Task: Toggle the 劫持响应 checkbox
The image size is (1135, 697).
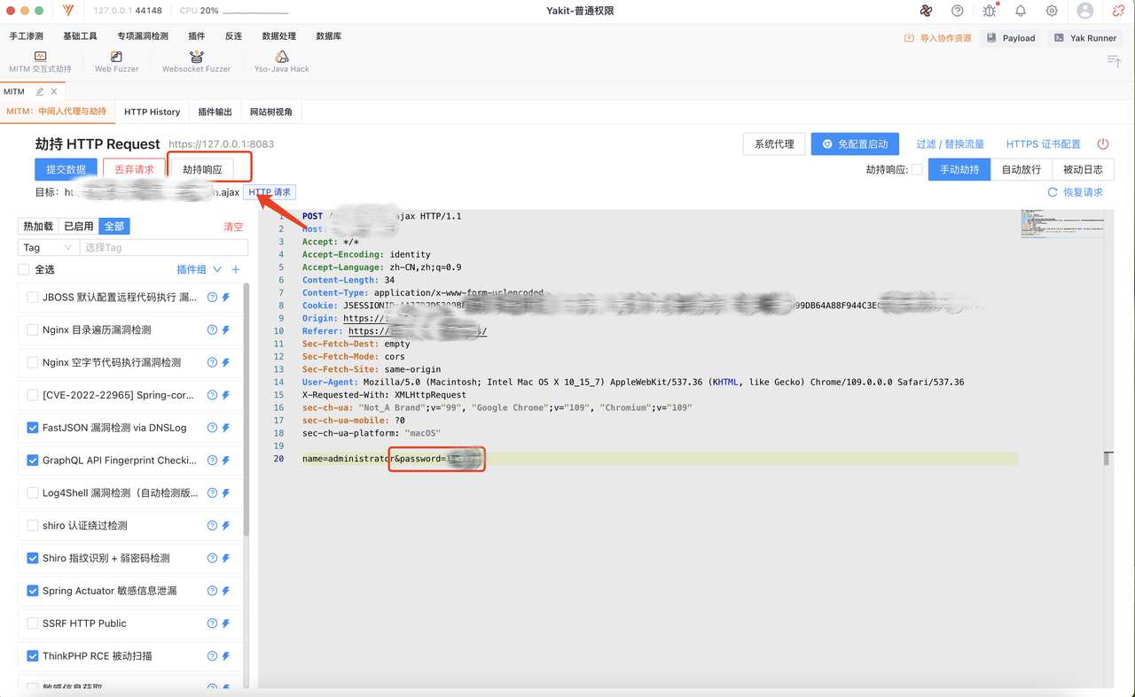Action: (917, 169)
